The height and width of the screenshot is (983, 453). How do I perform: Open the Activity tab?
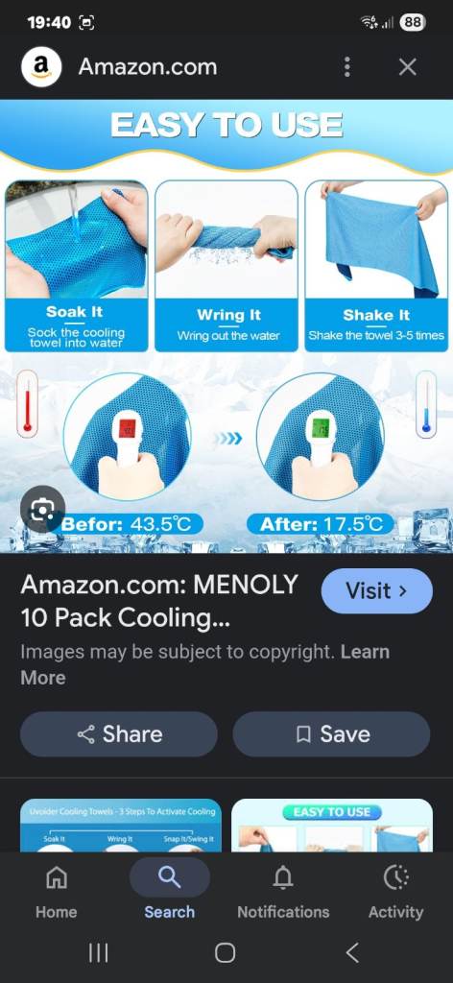[x=396, y=891]
